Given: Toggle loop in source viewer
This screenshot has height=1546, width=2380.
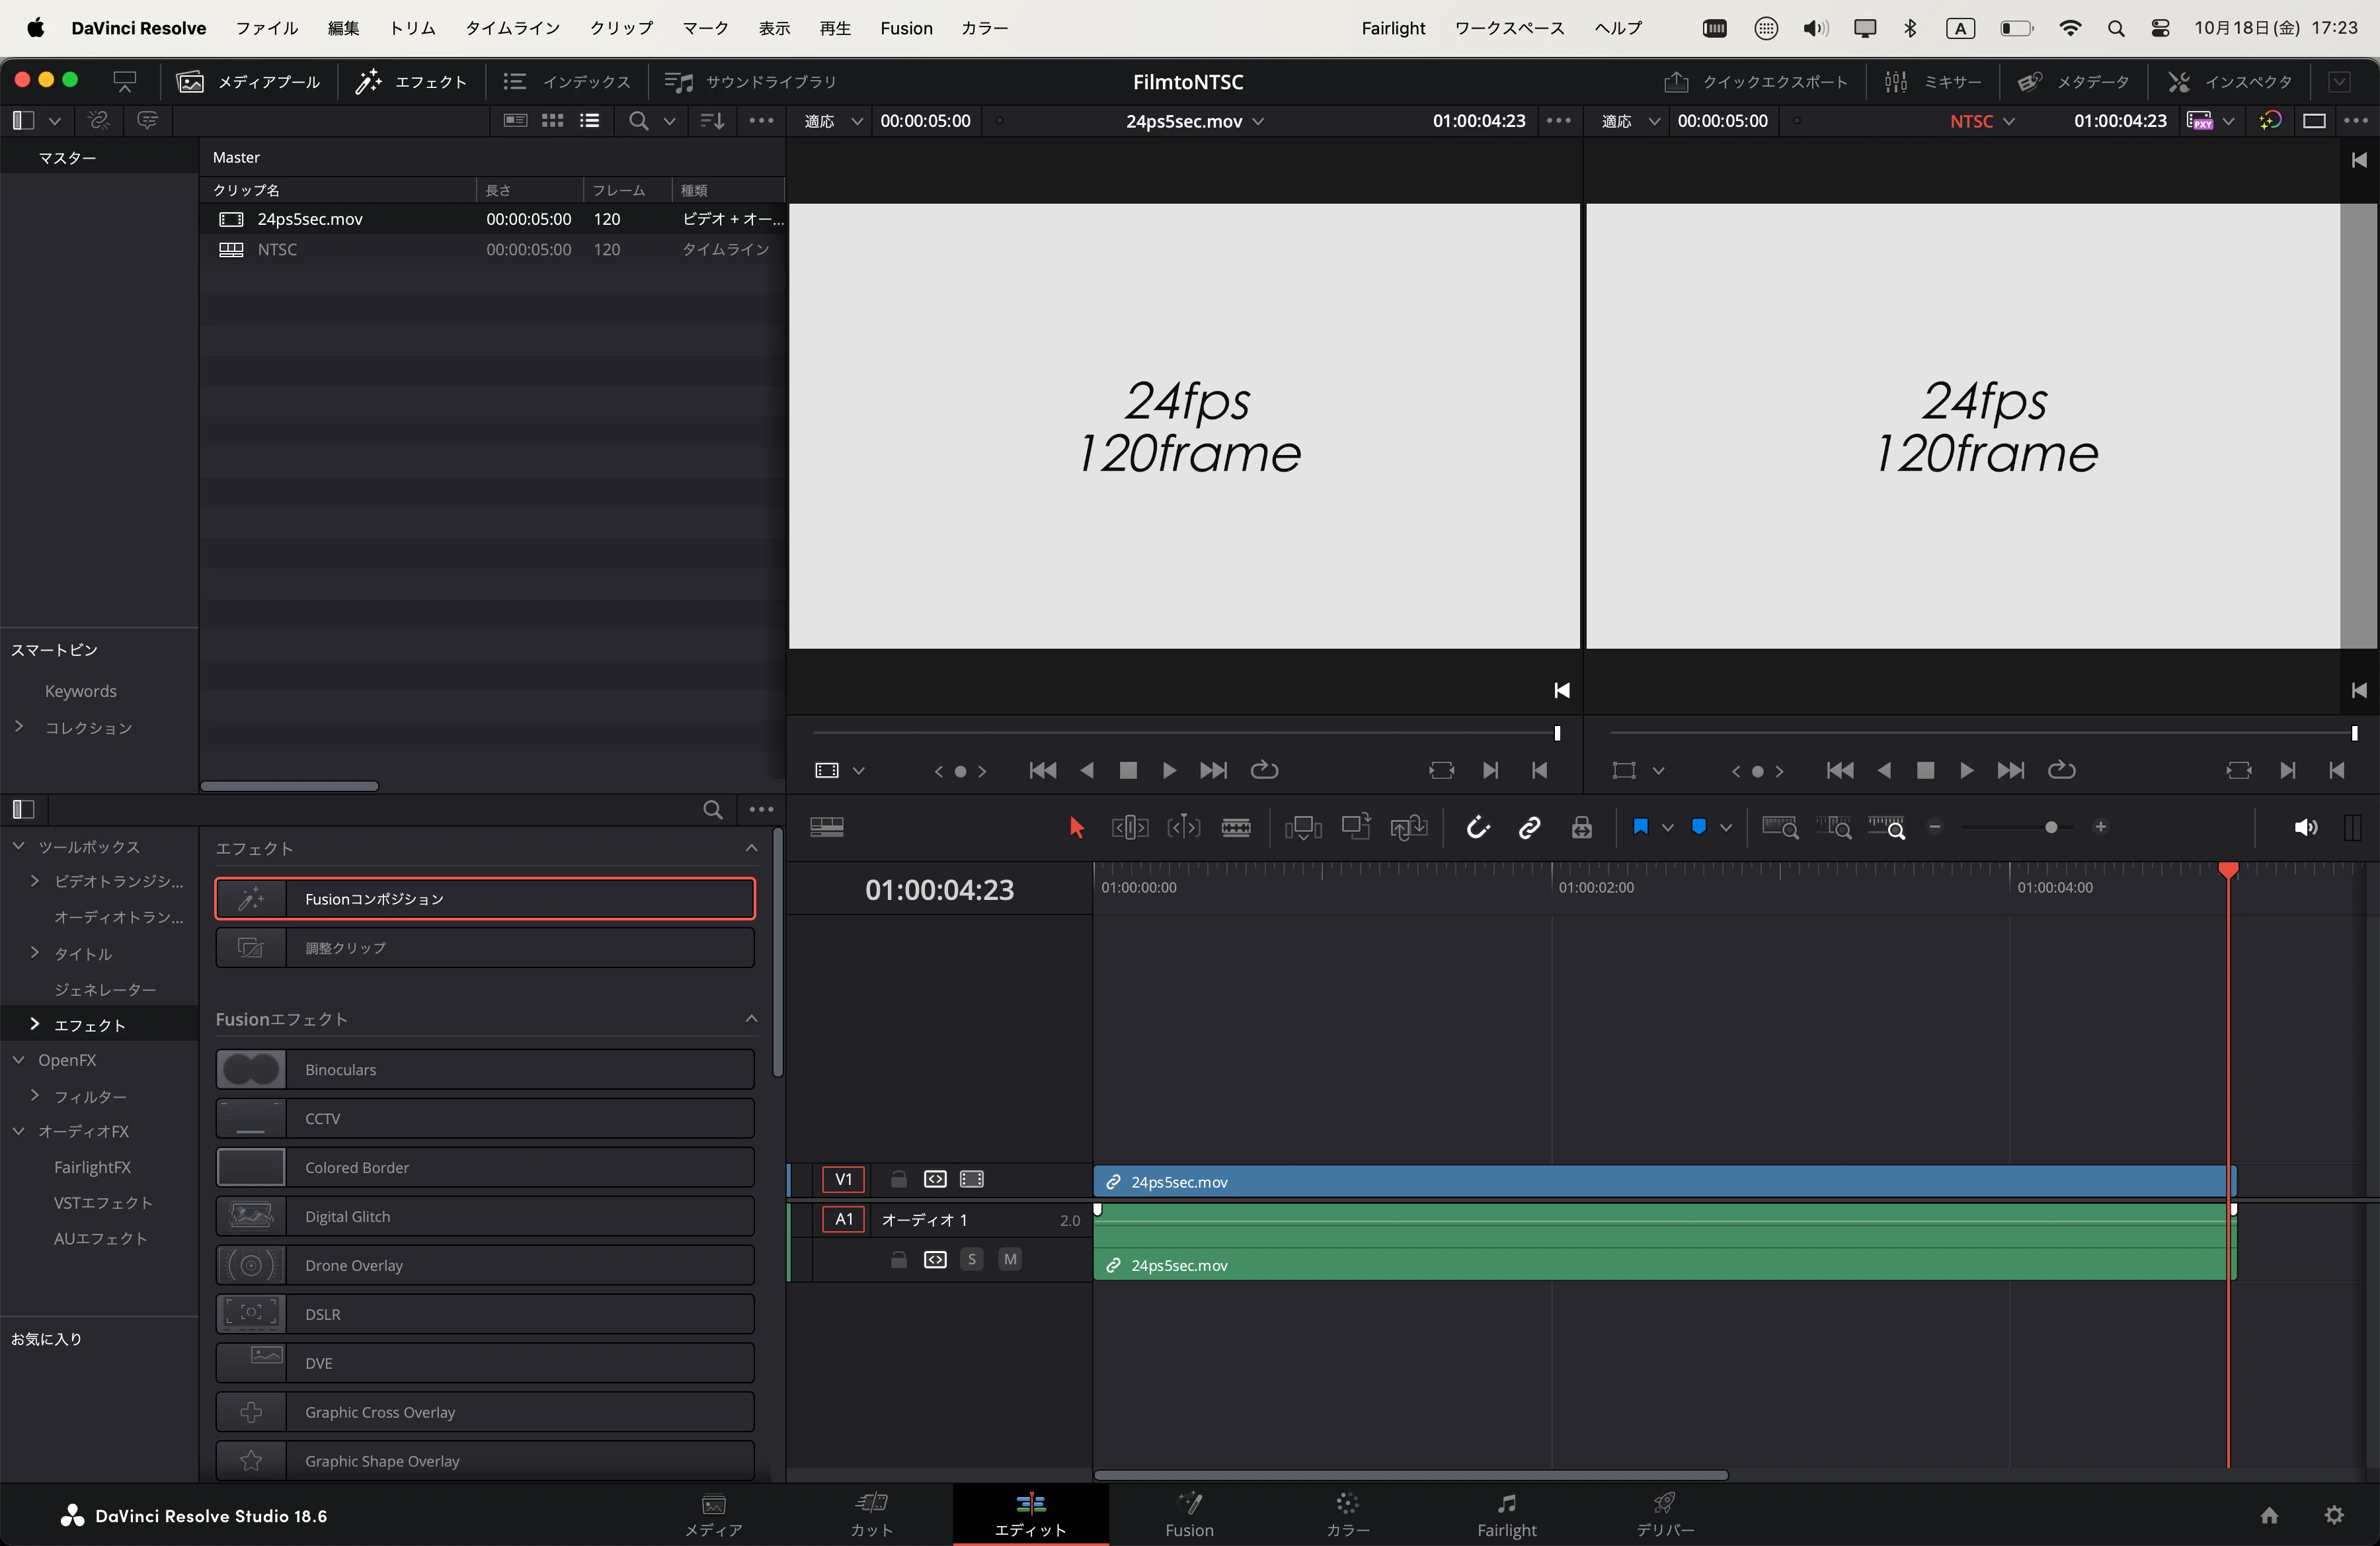Looking at the screenshot, I should click(x=1265, y=771).
